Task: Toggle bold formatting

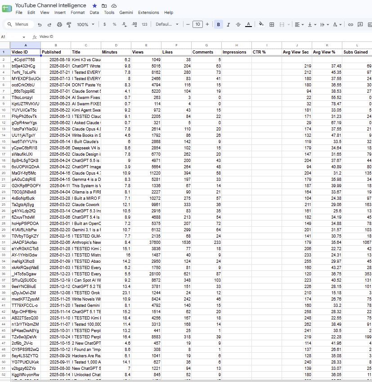Action: tap(219, 24)
